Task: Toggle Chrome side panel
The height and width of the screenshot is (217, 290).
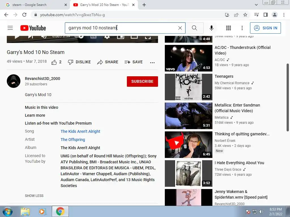Action: 266,15
